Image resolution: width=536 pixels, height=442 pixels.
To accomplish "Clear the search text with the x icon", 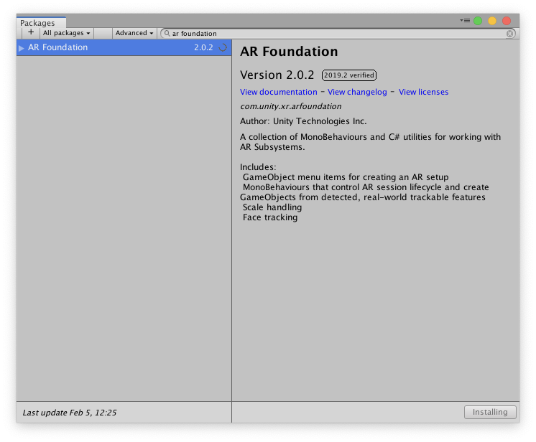I will pyautogui.click(x=509, y=34).
